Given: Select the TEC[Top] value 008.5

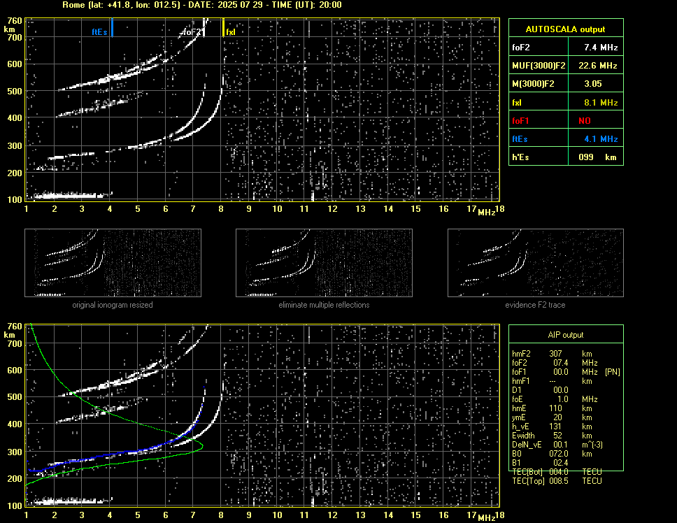Looking at the screenshot, I should coord(559,481).
